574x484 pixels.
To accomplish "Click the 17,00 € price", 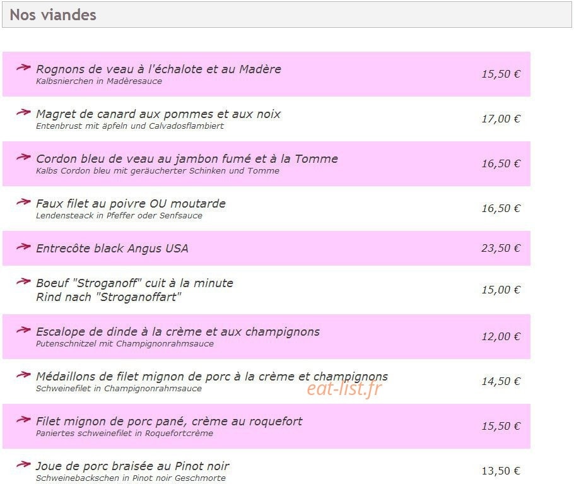I will [501, 119].
